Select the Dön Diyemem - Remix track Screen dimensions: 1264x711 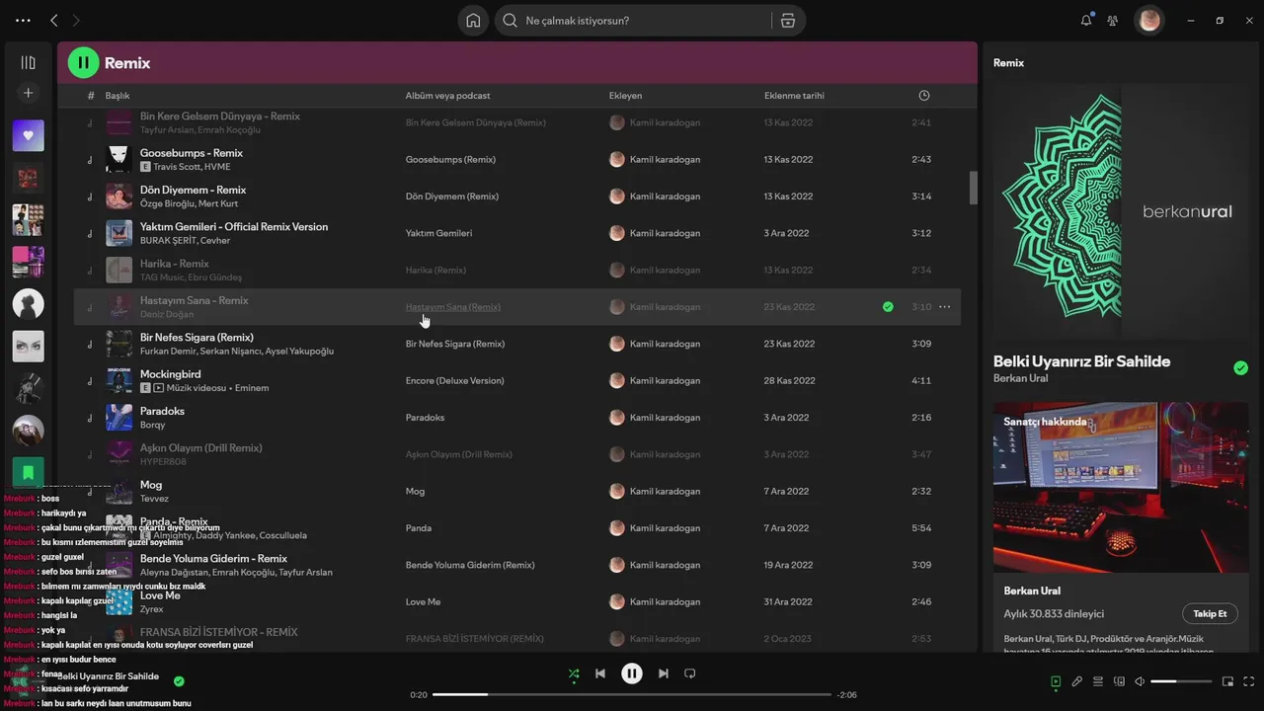click(193, 190)
